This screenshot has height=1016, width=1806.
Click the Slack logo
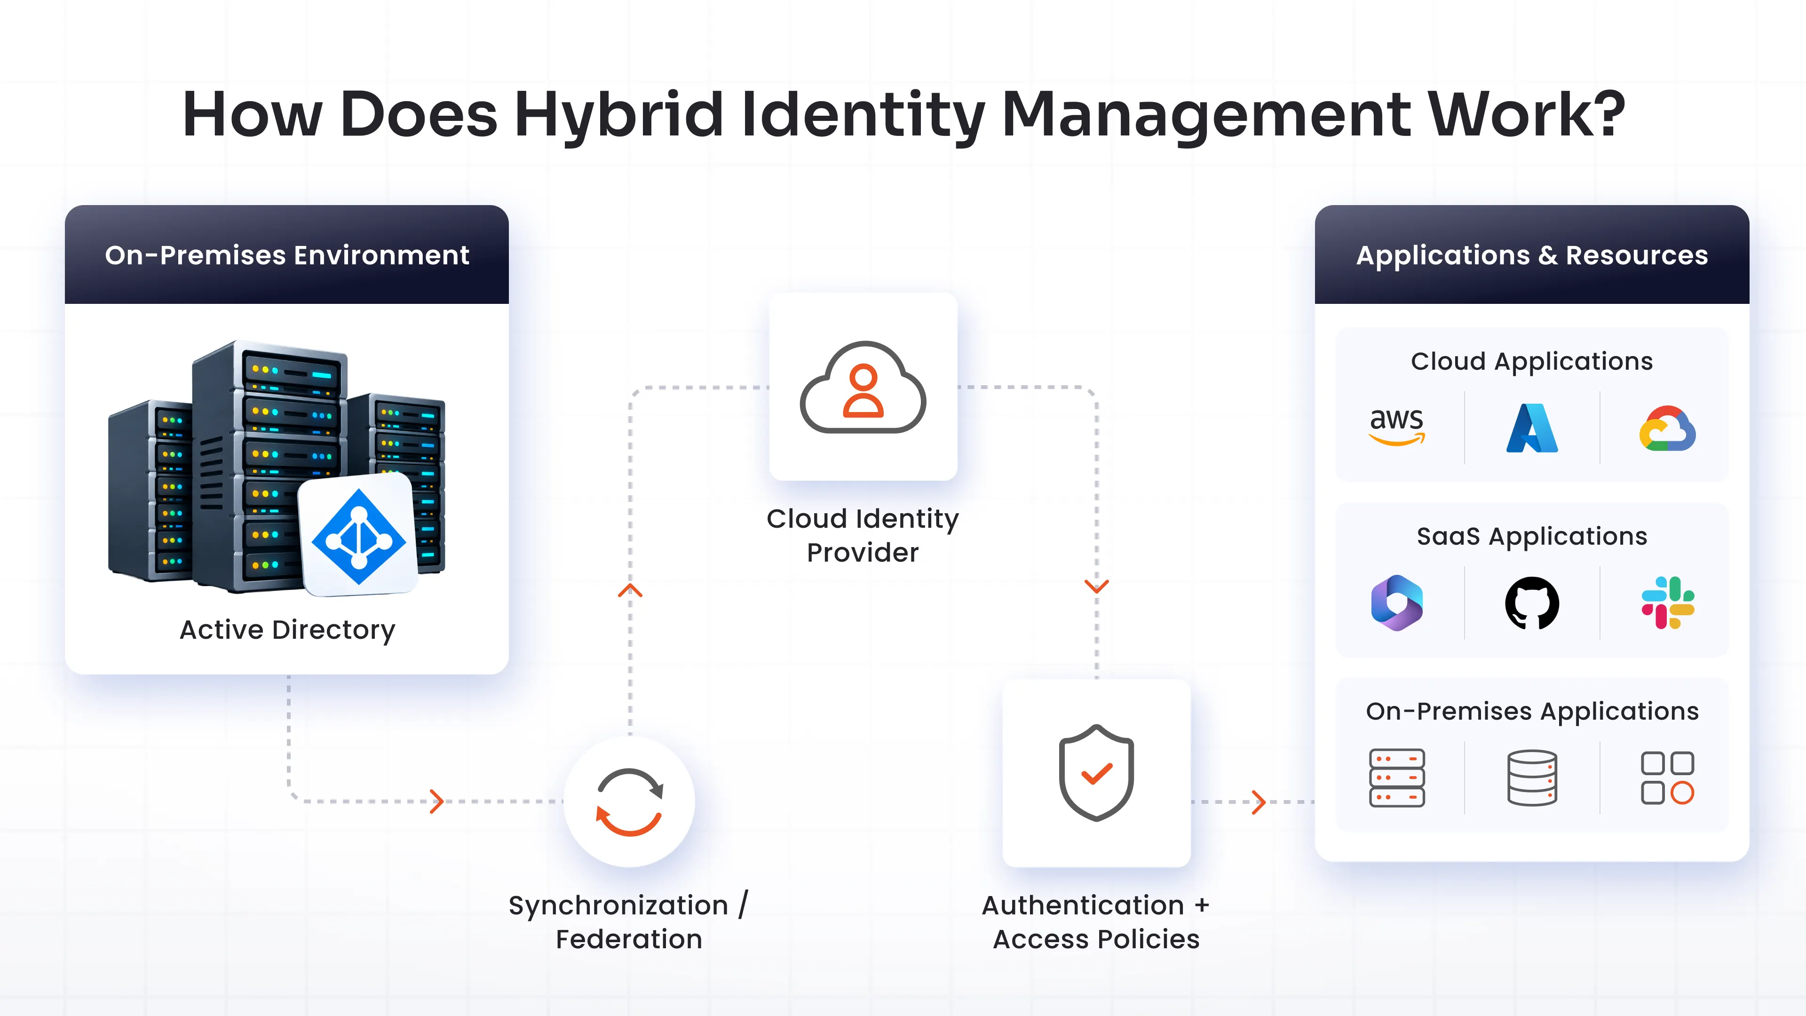coord(1667,603)
